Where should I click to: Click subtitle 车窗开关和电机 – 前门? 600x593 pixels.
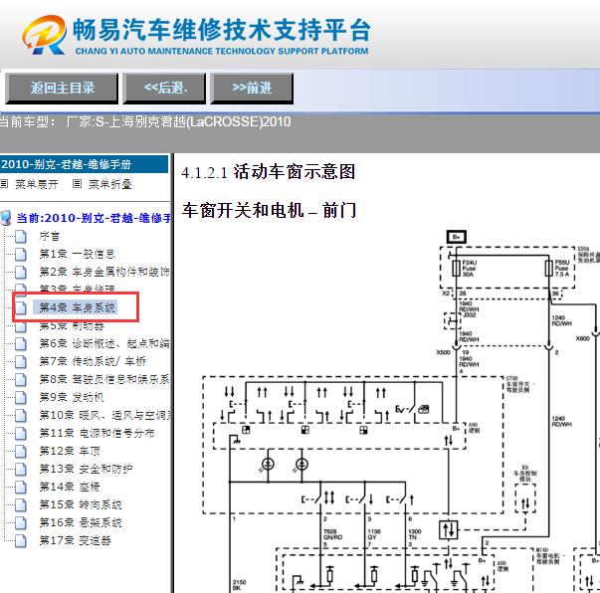tap(269, 210)
